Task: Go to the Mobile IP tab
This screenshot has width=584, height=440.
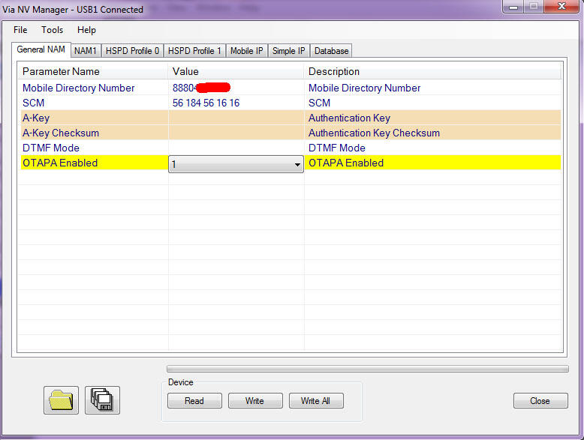Action: coord(246,50)
